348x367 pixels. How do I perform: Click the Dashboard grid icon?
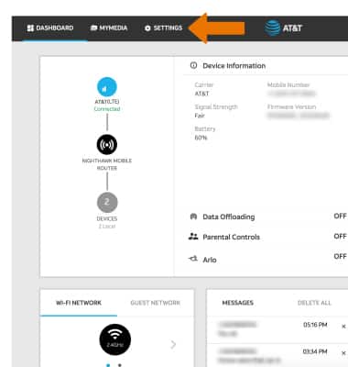pos(30,28)
